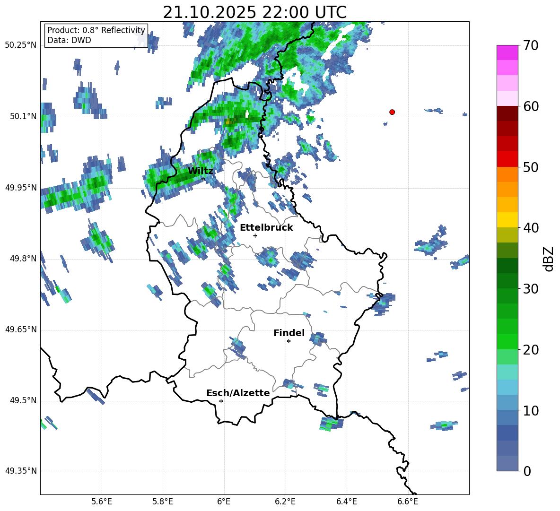Viewport: 560px width, 511px height.
Task: Click the 49.8°N latitude label
Action: pyautogui.click(x=23, y=259)
